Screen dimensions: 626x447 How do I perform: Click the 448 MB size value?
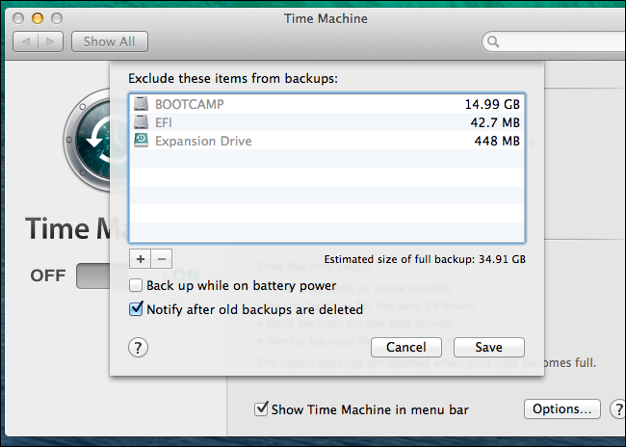point(497,141)
